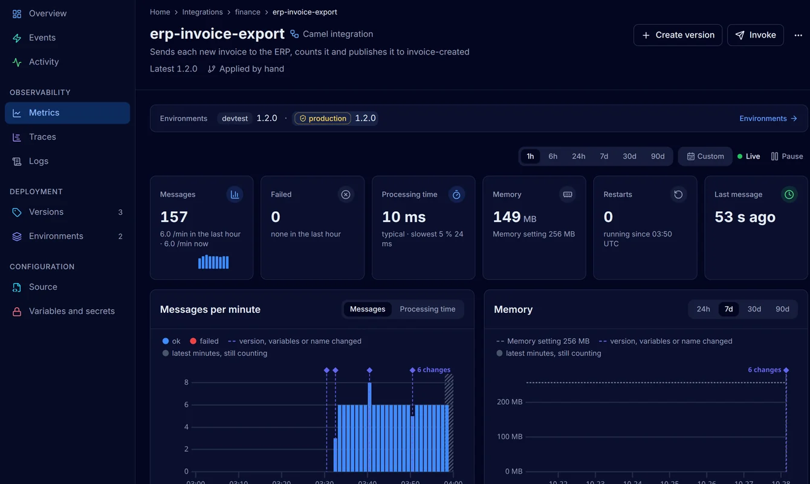Click the 6 changes marker in Messages chart
Image resolution: width=810 pixels, height=484 pixels.
point(430,370)
